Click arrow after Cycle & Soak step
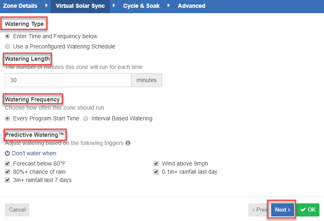The width and height of the screenshot is (324, 221). (x=168, y=6)
